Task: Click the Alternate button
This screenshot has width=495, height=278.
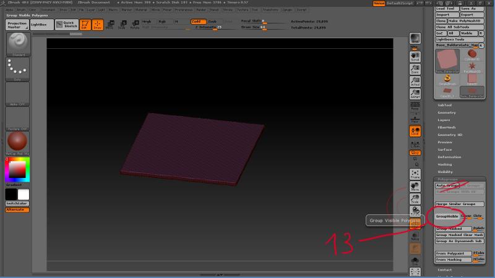Action: click(17, 209)
